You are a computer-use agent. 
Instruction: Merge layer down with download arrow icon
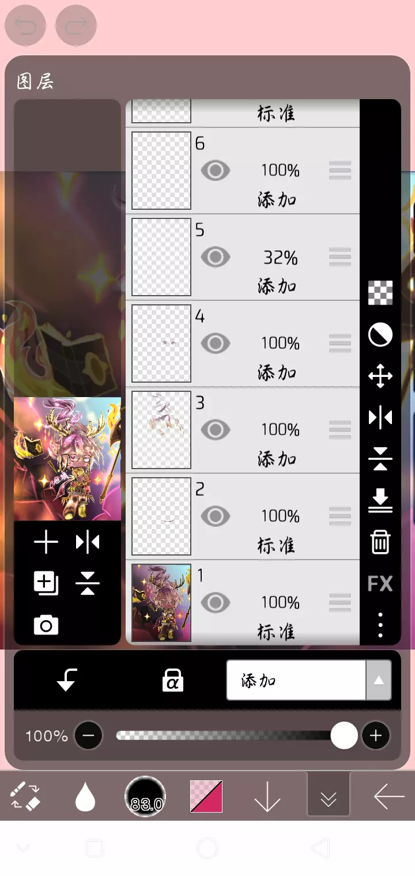(x=380, y=501)
